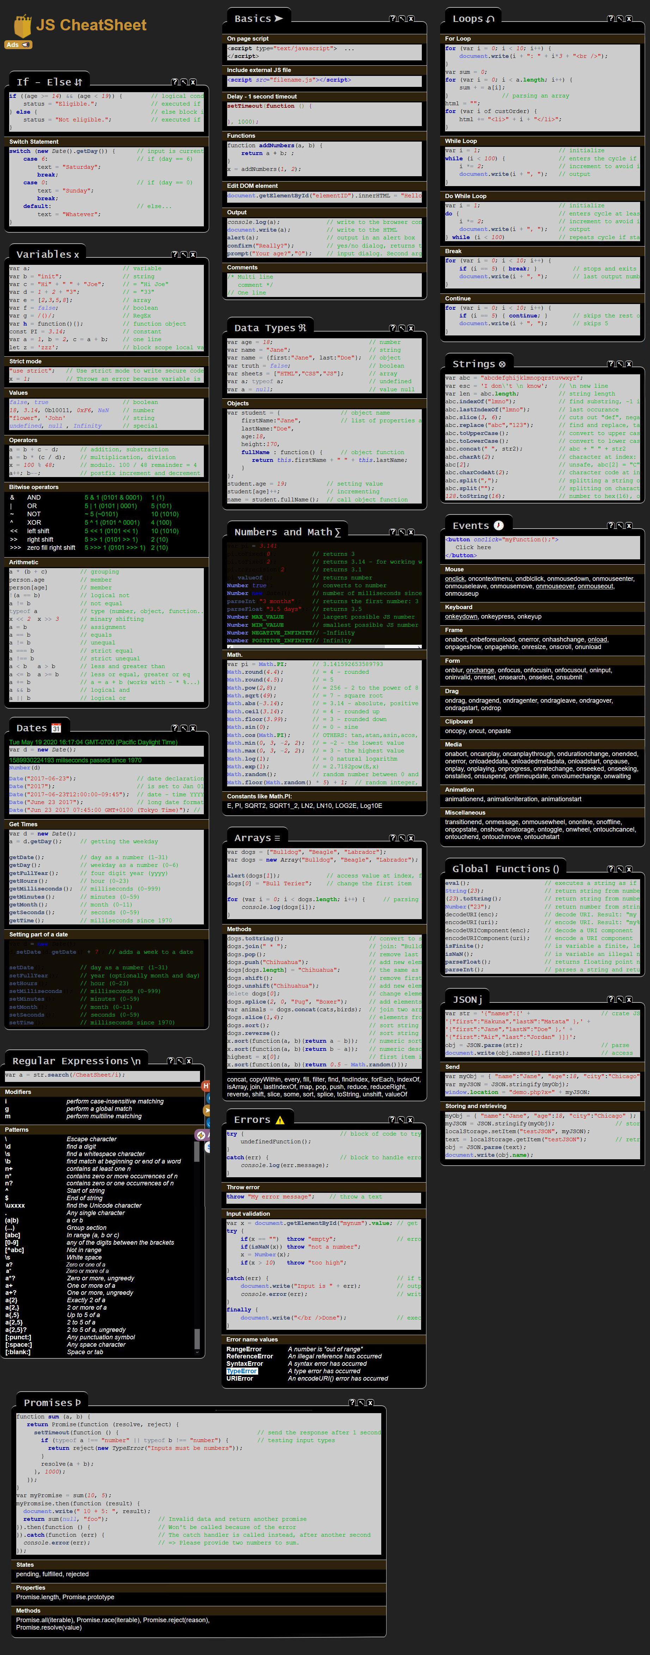Open help for the Variables panel

(x=175, y=255)
